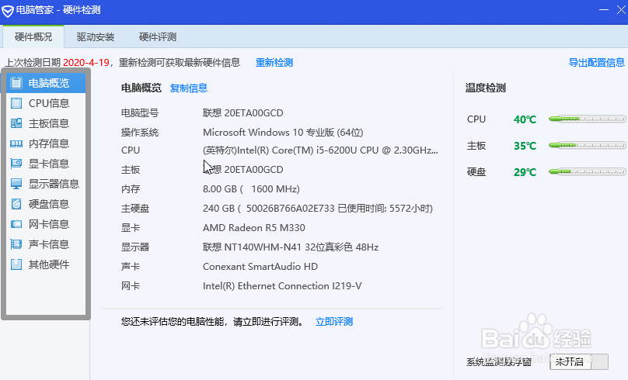Click the Intel Ethernet Connection I219-V value

(282, 286)
